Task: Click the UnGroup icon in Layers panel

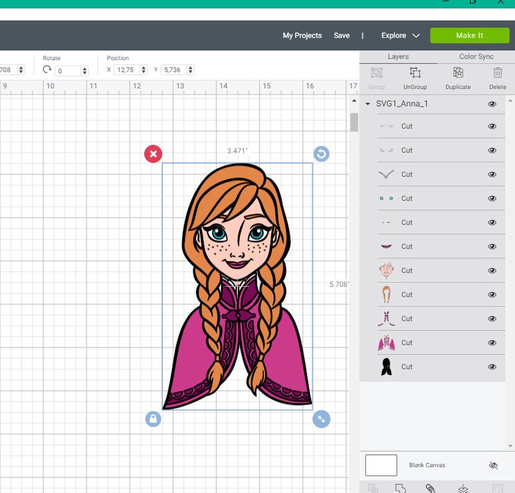Action: point(415,73)
